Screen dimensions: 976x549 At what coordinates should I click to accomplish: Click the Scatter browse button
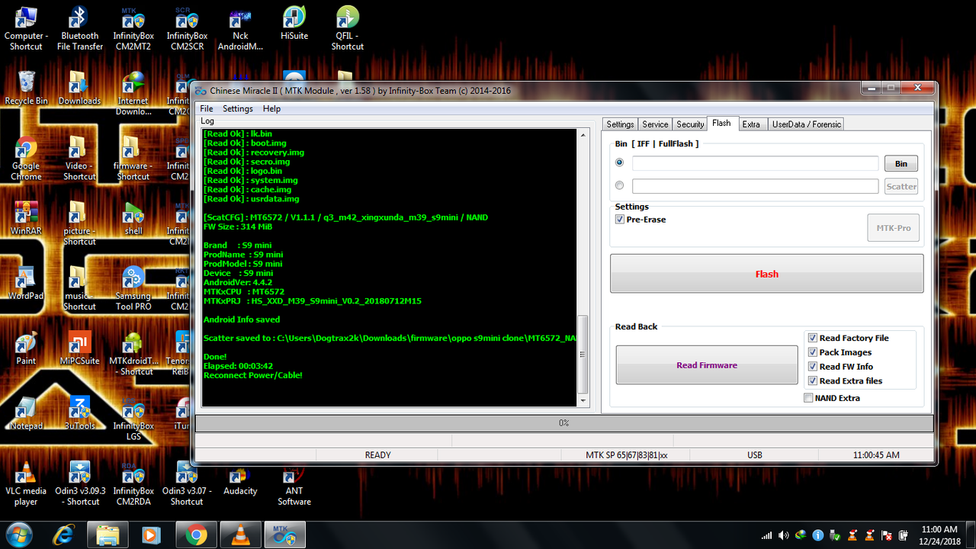pos(901,186)
